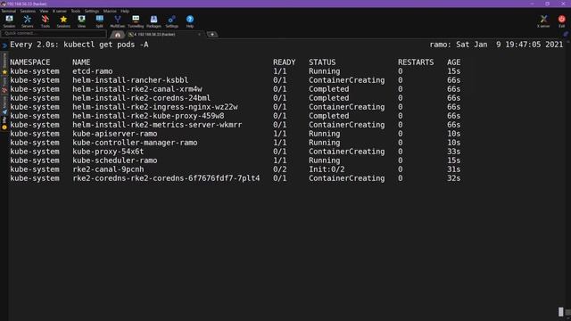Image resolution: width=571 pixels, height=321 pixels.
Task: Click the '0/2' ready value
Action: coord(279,169)
